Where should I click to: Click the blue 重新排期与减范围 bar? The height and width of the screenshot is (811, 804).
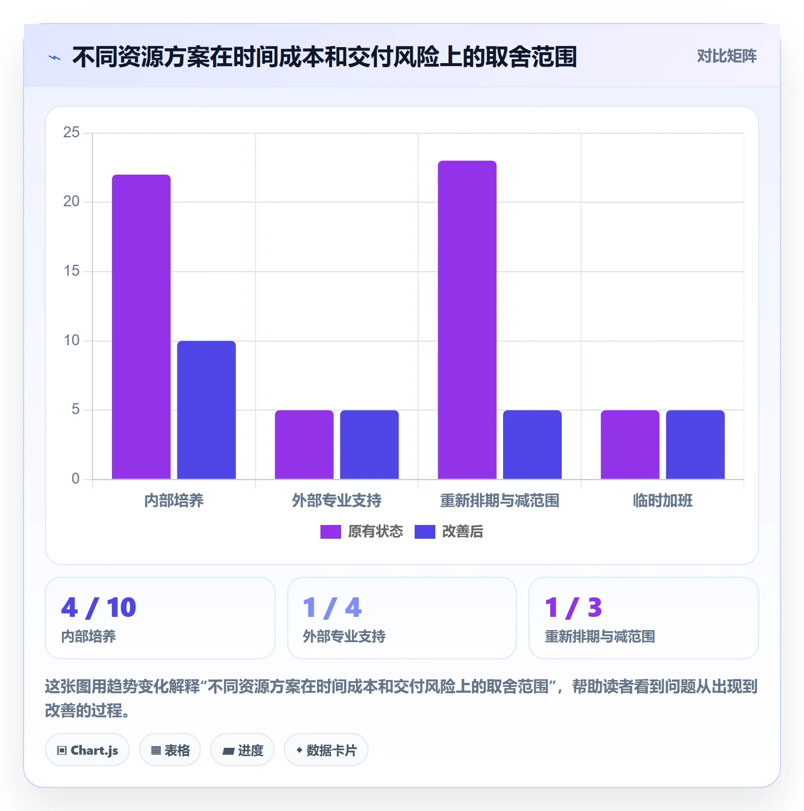click(532, 445)
